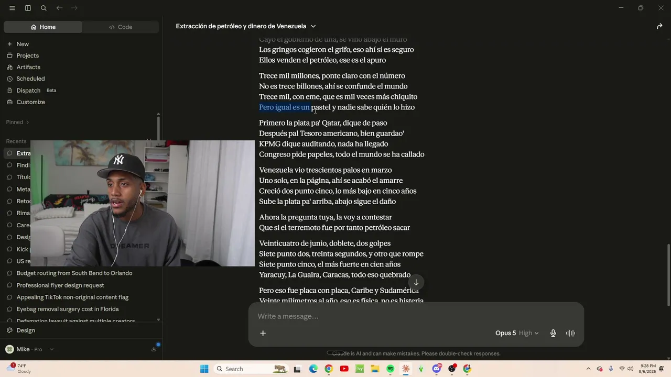Screen dimensions: 671x377
Task: Open the Wi-Fi network tray icon
Action: point(622,369)
